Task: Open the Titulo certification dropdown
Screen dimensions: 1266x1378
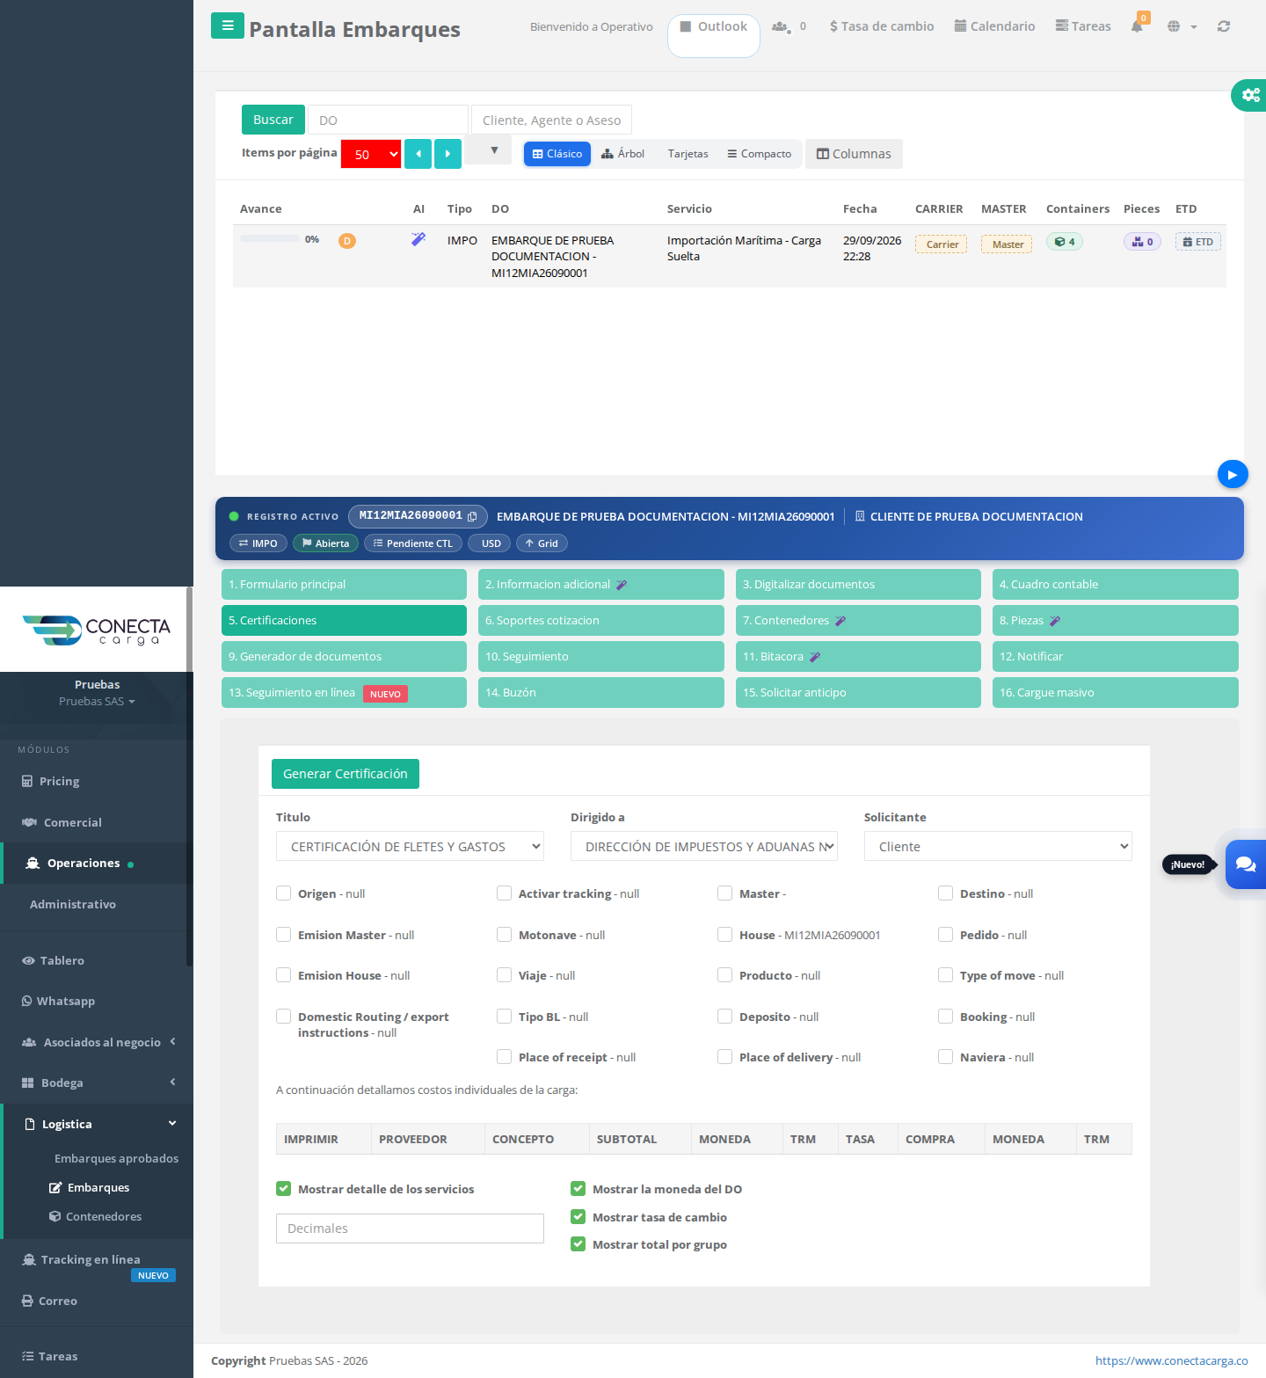Action: (x=410, y=846)
